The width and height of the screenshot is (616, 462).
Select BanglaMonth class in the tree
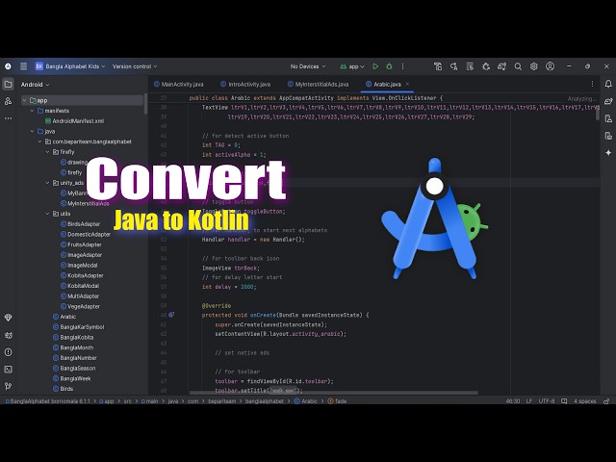(x=73, y=347)
